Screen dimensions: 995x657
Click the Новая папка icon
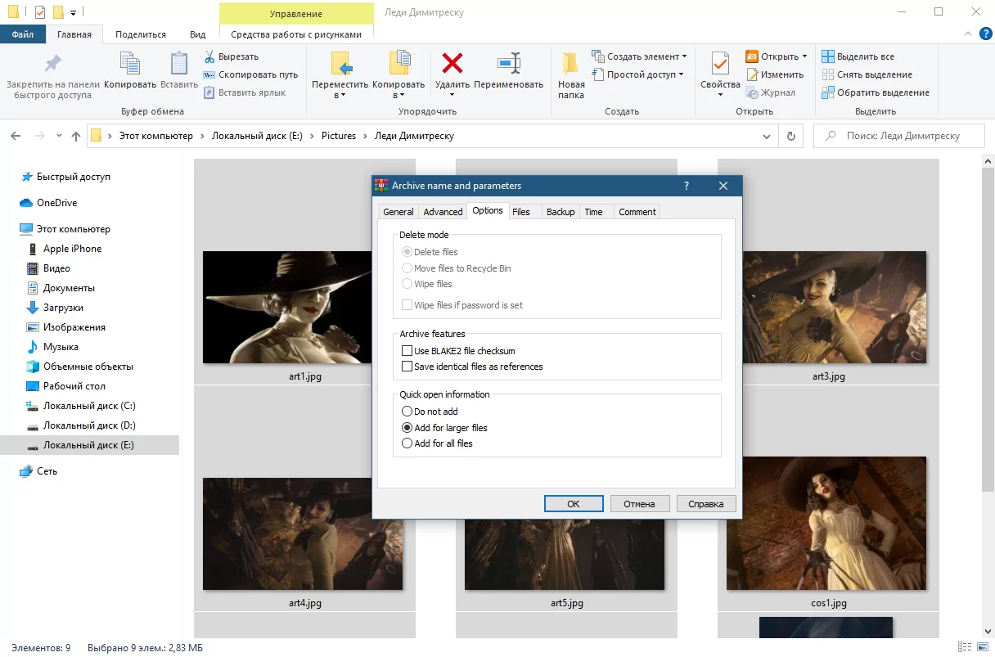571,64
